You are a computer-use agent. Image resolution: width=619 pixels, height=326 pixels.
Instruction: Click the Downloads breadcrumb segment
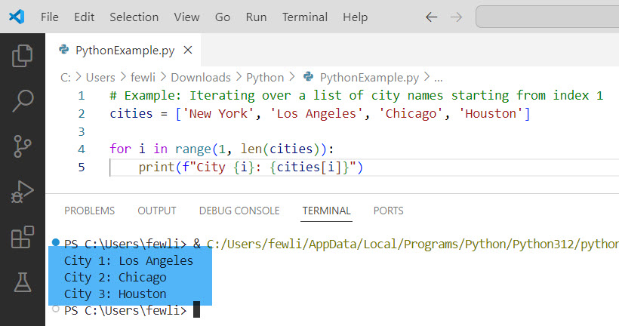click(x=201, y=78)
